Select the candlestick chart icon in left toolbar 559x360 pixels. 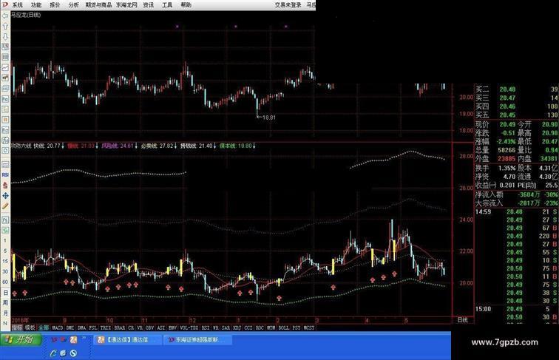[5, 78]
